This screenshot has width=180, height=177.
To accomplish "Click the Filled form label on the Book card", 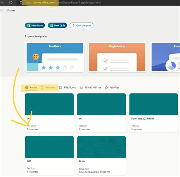I will 84,169.
